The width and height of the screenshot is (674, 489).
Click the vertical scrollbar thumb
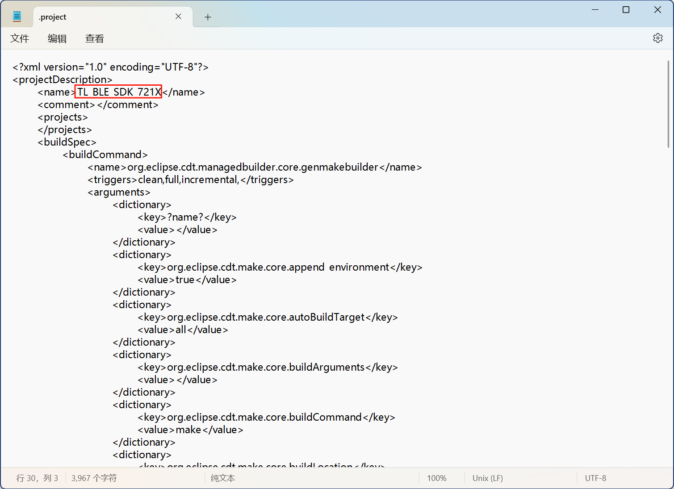point(668,105)
